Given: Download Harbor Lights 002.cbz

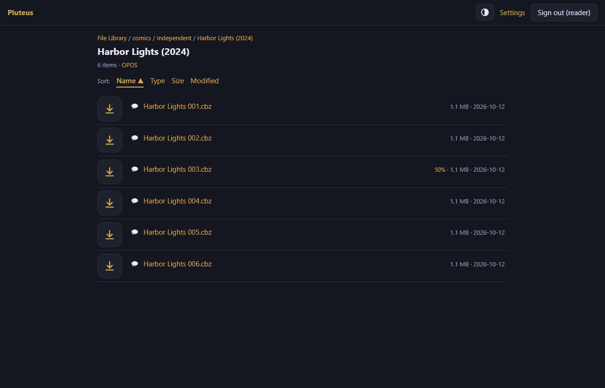Looking at the screenshot, I should click(110, 140).
